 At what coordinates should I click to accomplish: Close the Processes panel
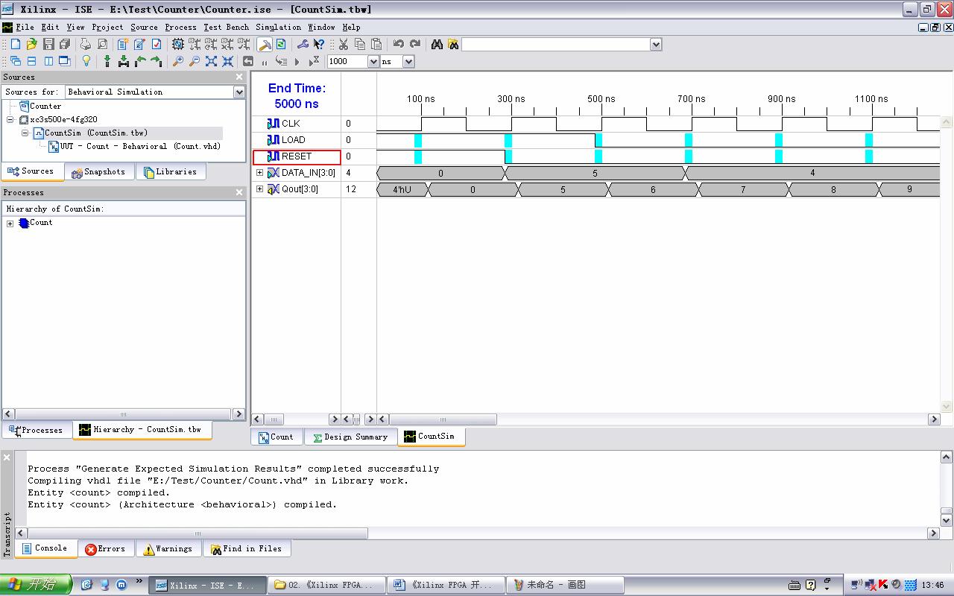[x=239, y=192]
